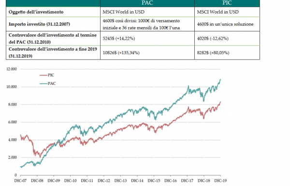Viewport: 290px width, 186px height.
Task: Click the 2.000 y-axis label
Action: tap(13, 157)
